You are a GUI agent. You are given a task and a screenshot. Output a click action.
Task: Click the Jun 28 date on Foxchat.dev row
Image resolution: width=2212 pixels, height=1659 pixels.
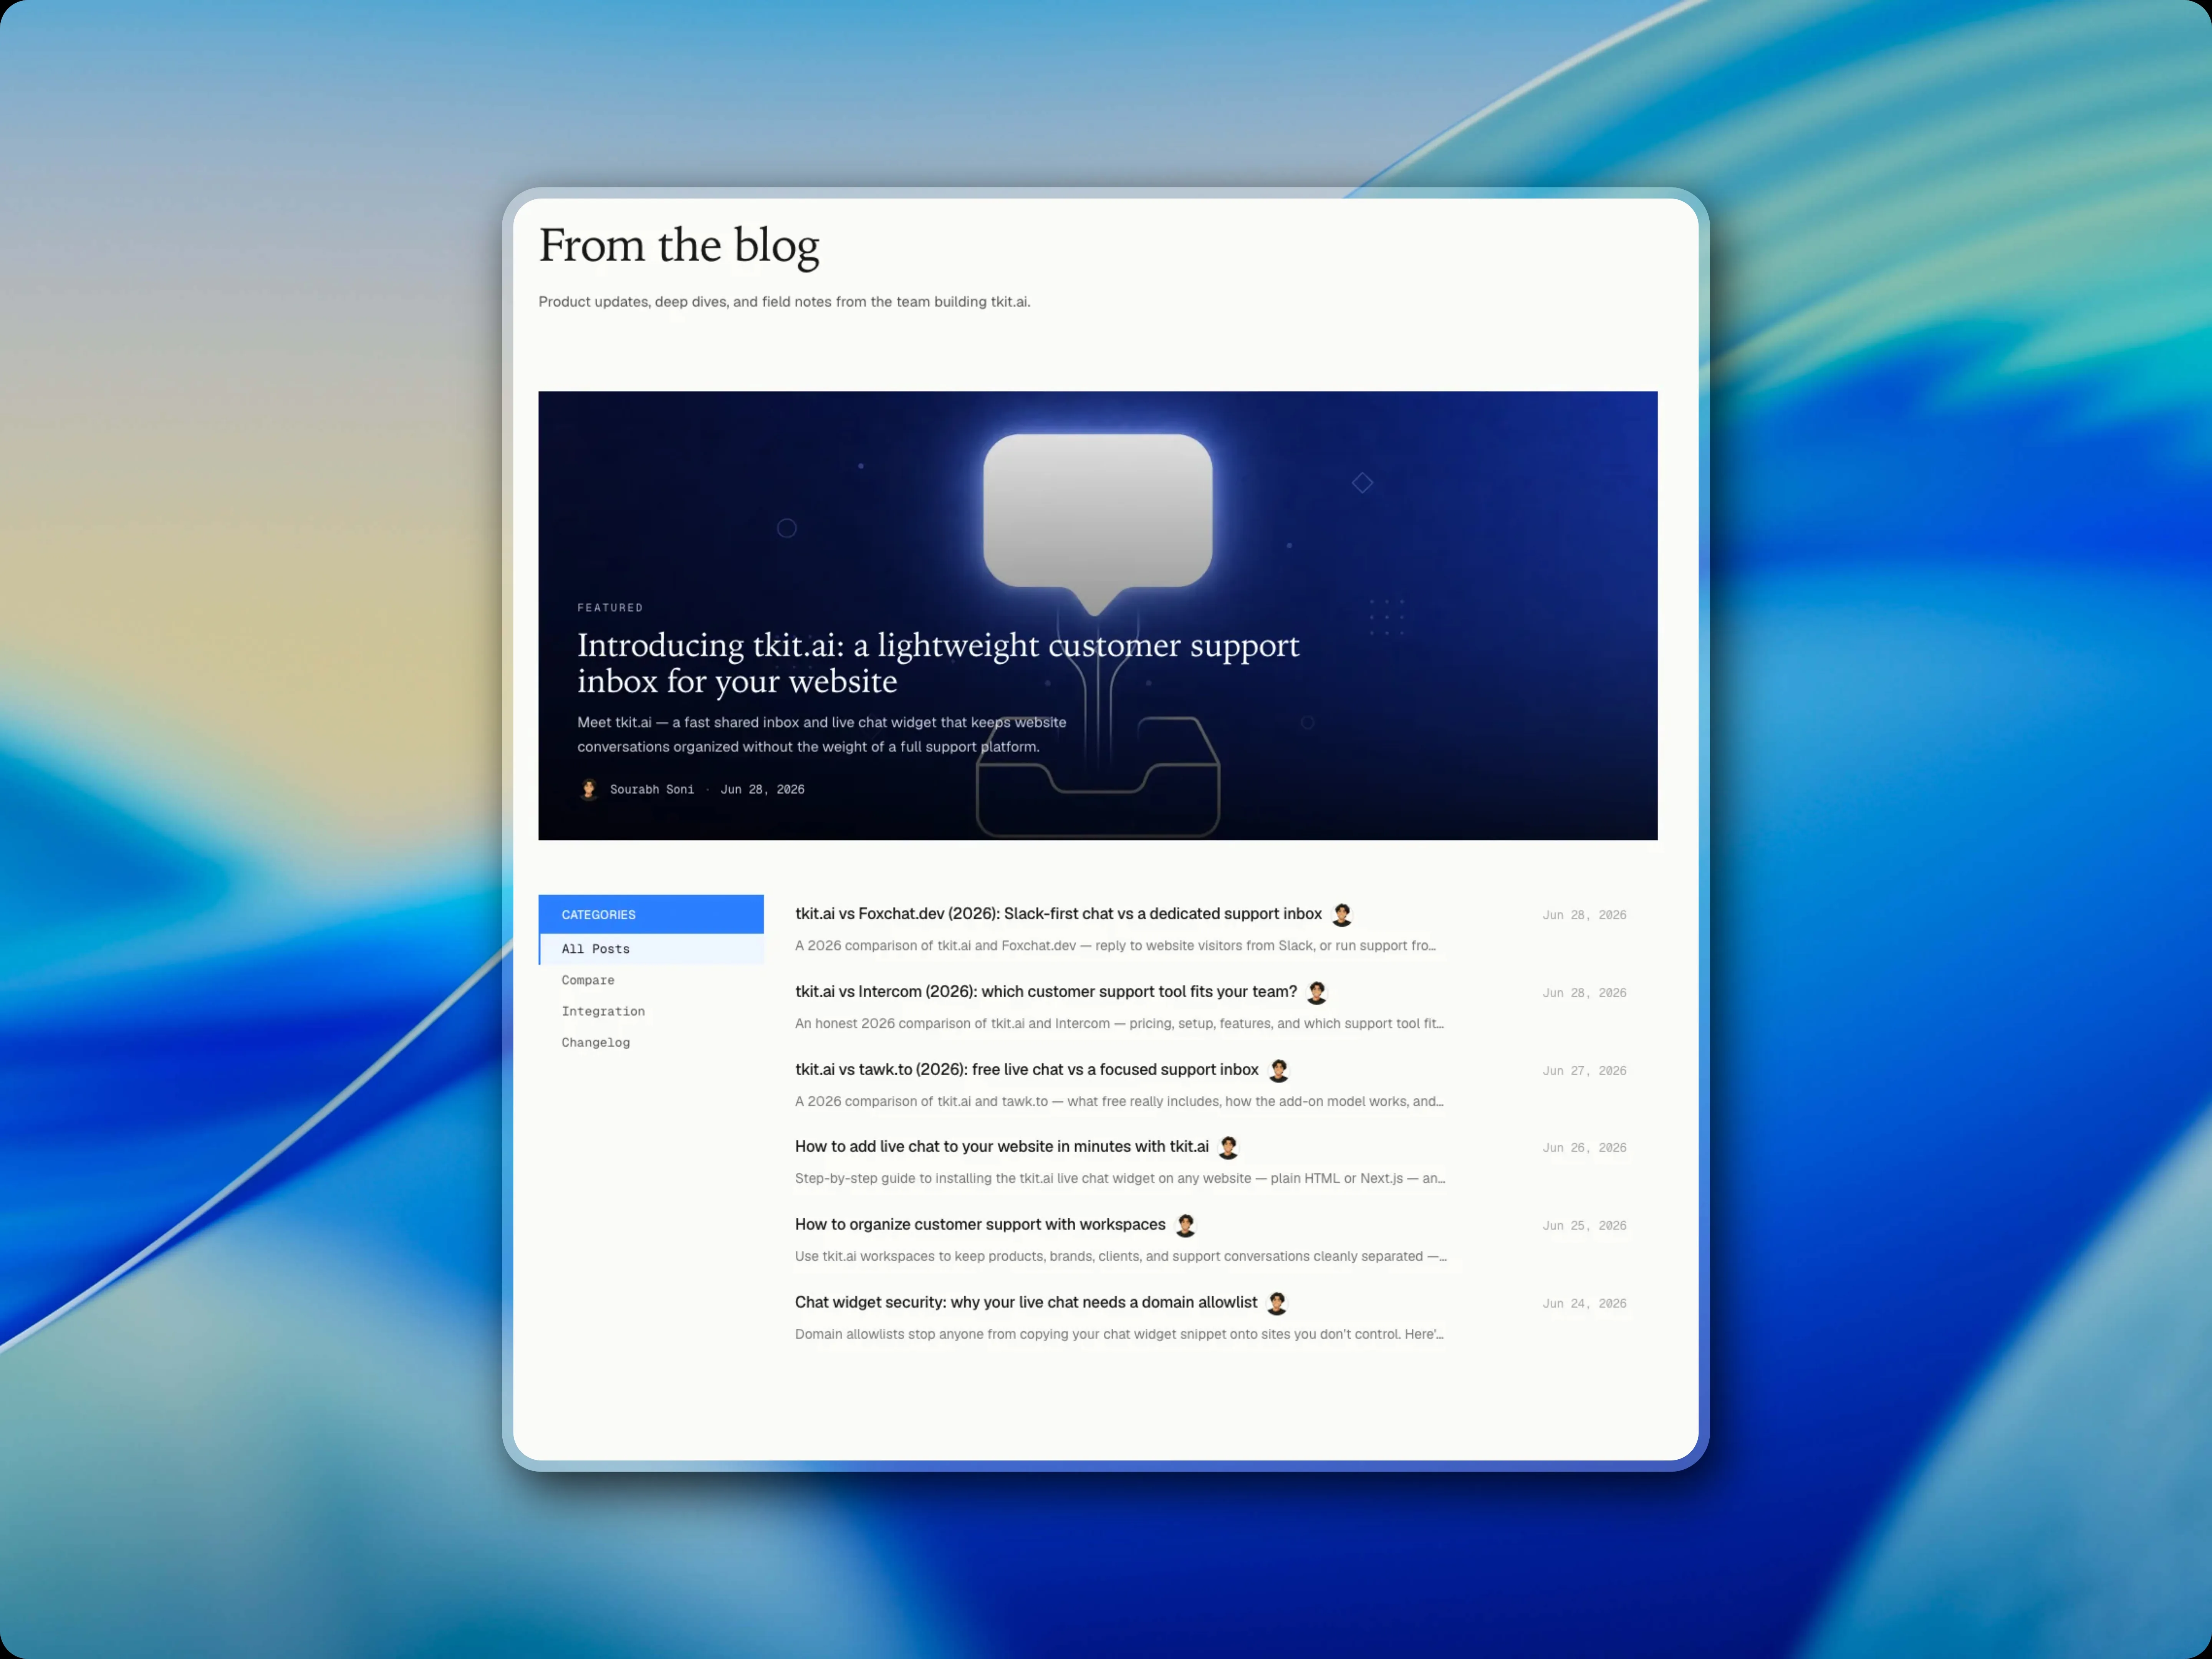click(x=1584, y=915)
